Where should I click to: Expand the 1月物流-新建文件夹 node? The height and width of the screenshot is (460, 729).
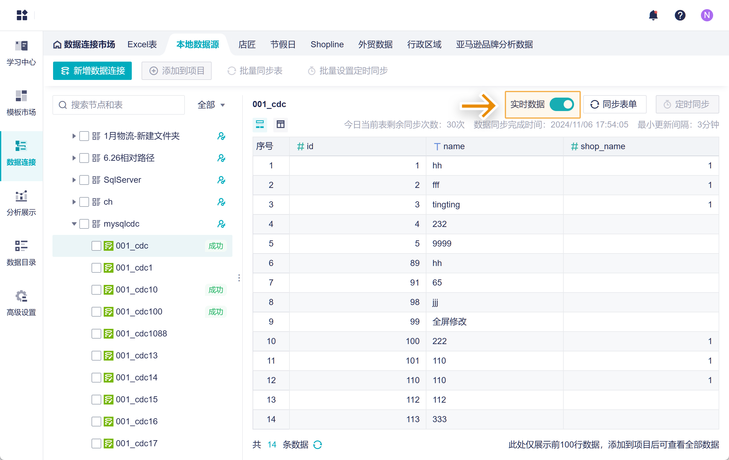tap(74, 136)
